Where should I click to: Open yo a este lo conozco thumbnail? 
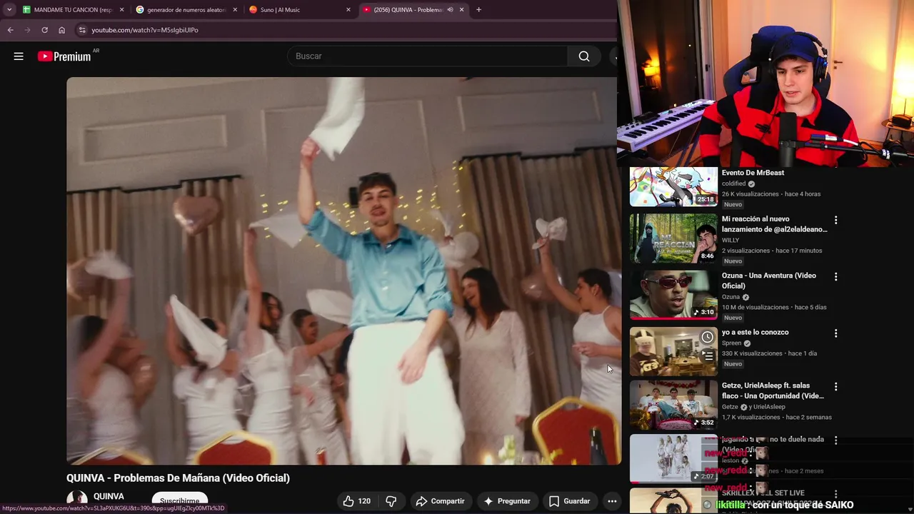(673, 351)
